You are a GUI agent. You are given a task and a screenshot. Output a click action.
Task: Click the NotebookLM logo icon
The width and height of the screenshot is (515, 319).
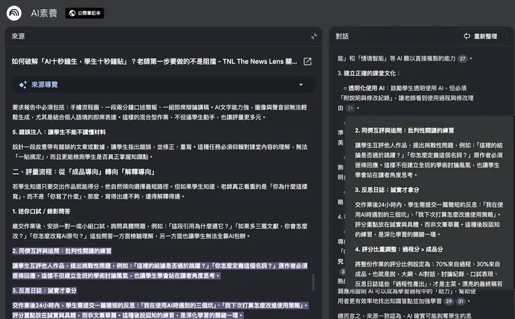click(14, 13)
